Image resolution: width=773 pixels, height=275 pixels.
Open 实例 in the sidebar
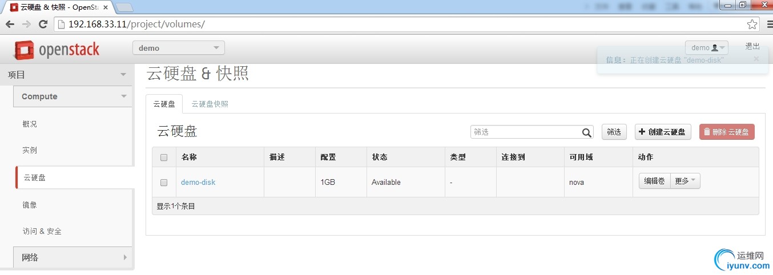(30, 150)
